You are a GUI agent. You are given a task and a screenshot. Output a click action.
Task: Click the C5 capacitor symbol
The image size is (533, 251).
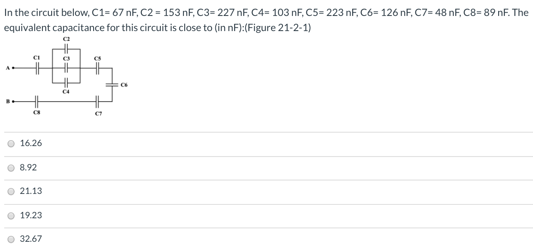coord(97,68)
